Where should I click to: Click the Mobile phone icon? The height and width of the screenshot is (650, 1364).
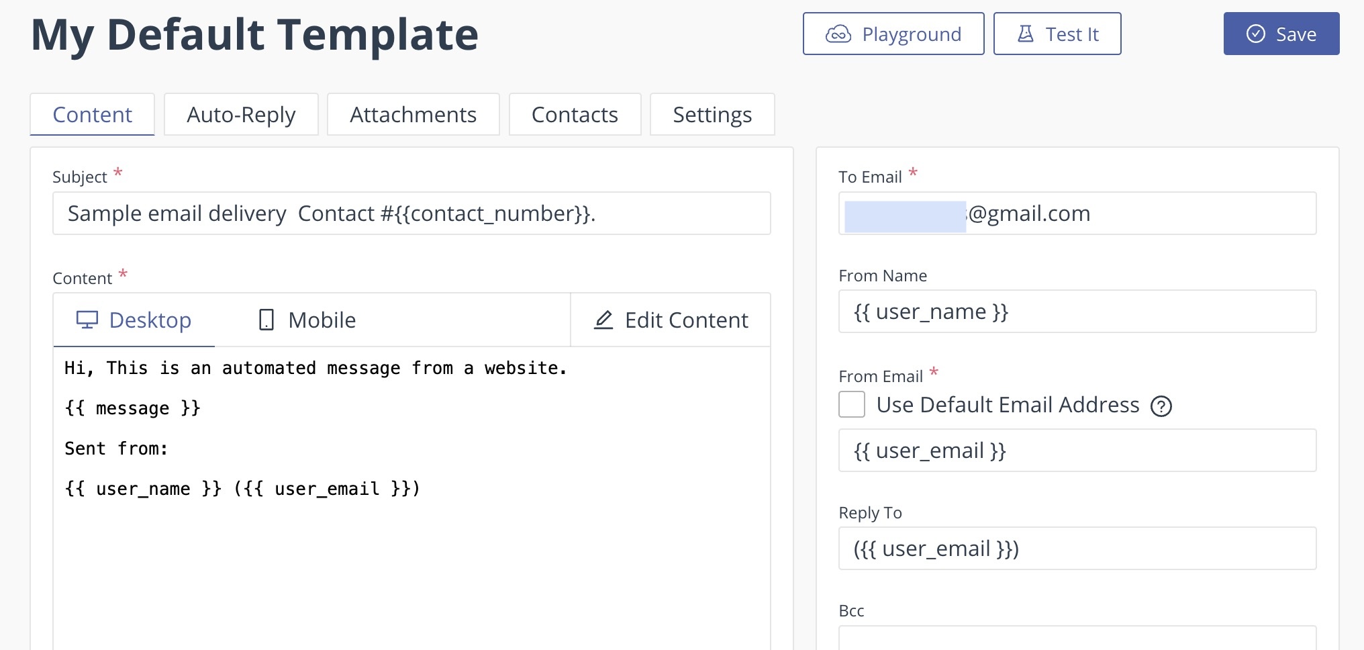click(x=266, y=320)
